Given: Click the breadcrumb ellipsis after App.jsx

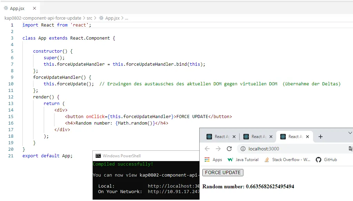Looking at the screenshot, I should click(127, 18).
